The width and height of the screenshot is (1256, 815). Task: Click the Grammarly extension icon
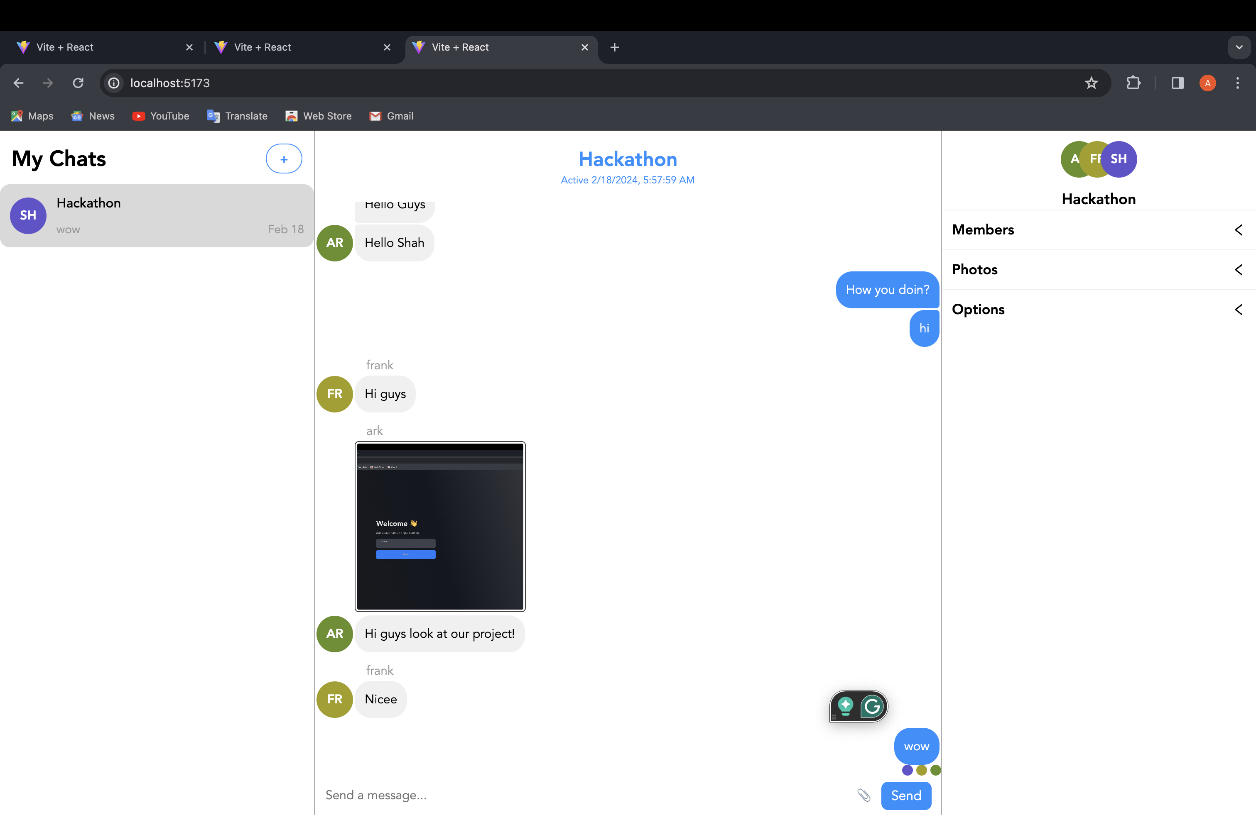(872, 706)
